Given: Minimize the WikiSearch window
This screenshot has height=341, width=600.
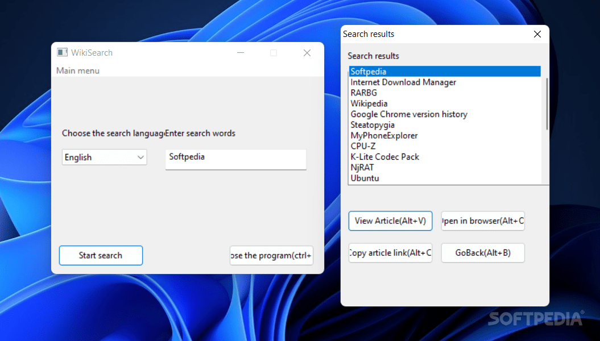Looking at the screenshot, I should coord(241,53).
